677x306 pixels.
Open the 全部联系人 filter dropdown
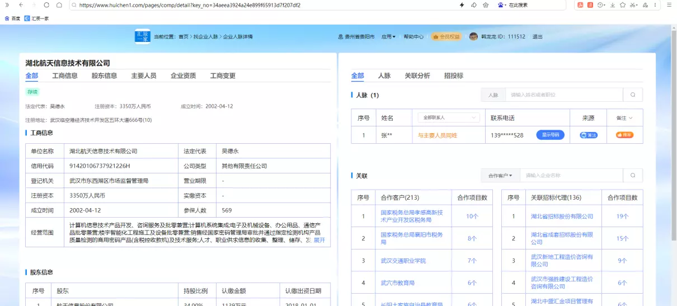(x=449, y=118)
